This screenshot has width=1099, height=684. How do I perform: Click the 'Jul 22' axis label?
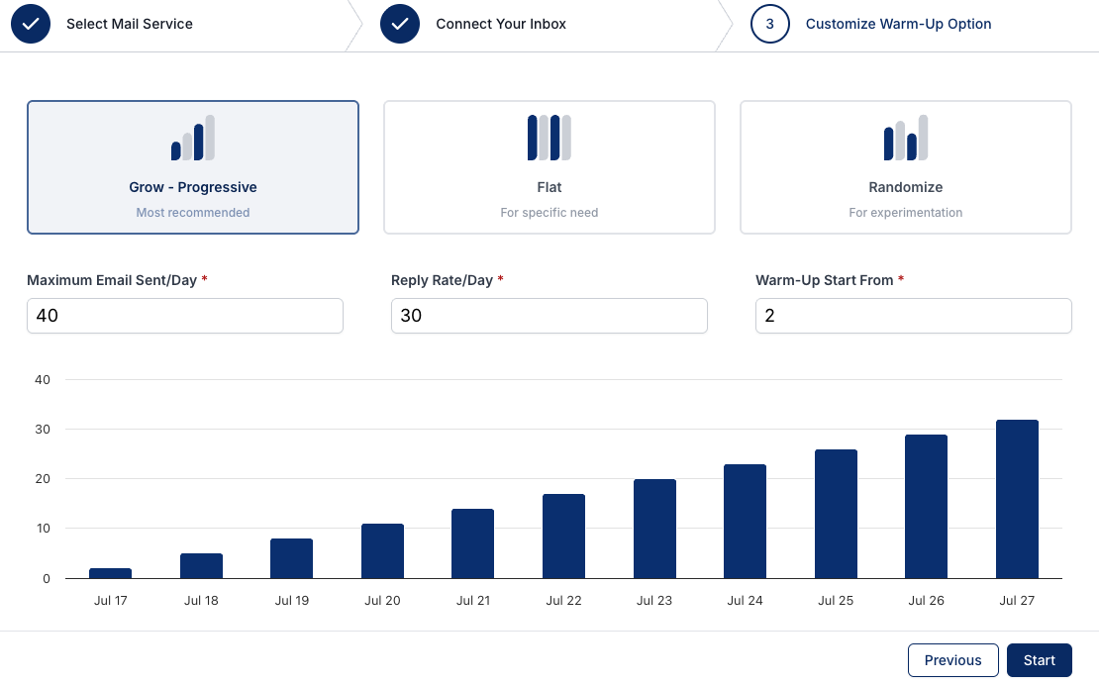coord(563,601)
